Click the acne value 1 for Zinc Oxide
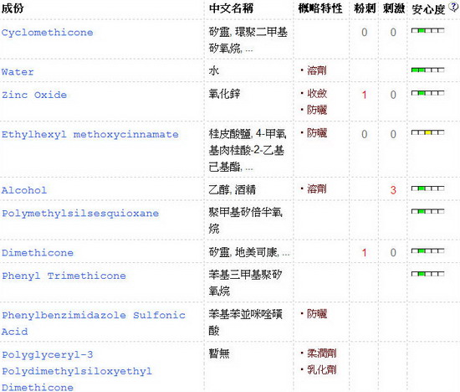Screen dimensions: 460x392 pyautogui.click(x=364, y=95)
